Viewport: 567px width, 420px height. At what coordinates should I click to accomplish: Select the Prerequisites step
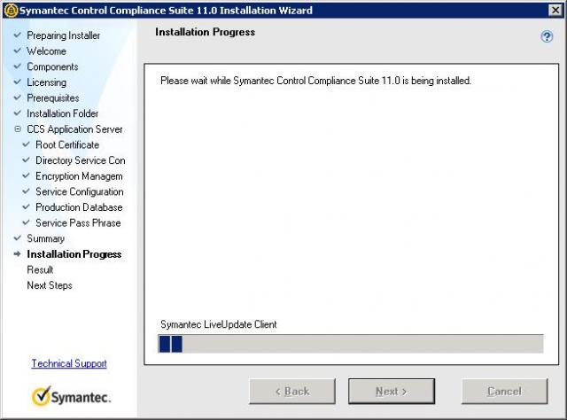pos(53,98)
